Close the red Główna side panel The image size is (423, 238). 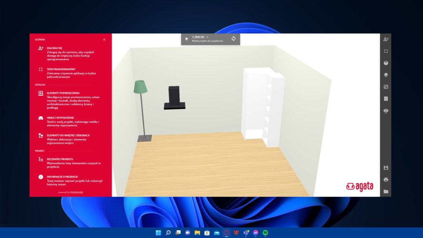[x=104, y=40]
